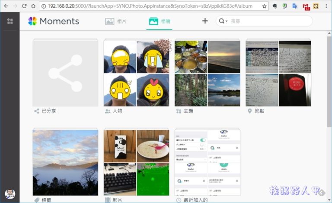This screenshot has height=203, width=332.
Task: Switch to the 相片 tab
Action: 116,21
